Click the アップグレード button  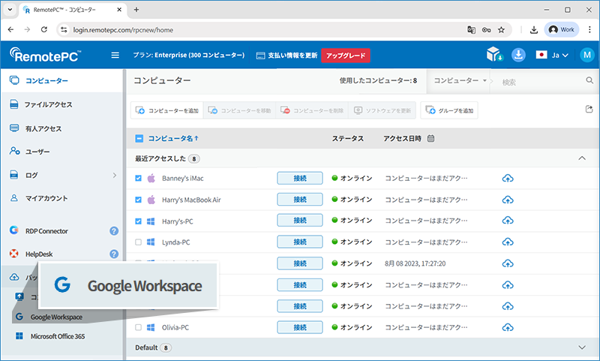346,55
